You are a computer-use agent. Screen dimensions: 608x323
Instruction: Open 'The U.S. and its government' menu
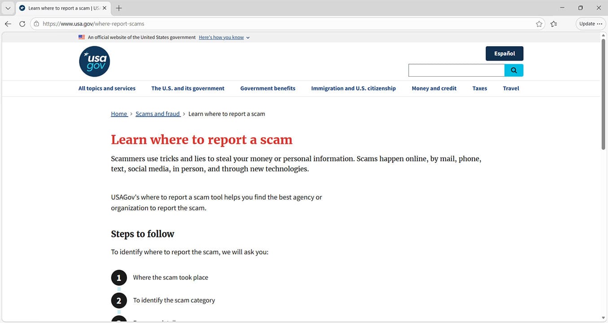pyautogui.click(x=188, y=88)
